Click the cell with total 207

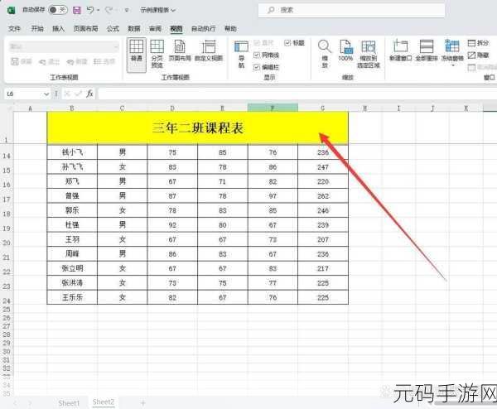pyautogui.click(x=323, y=239)
